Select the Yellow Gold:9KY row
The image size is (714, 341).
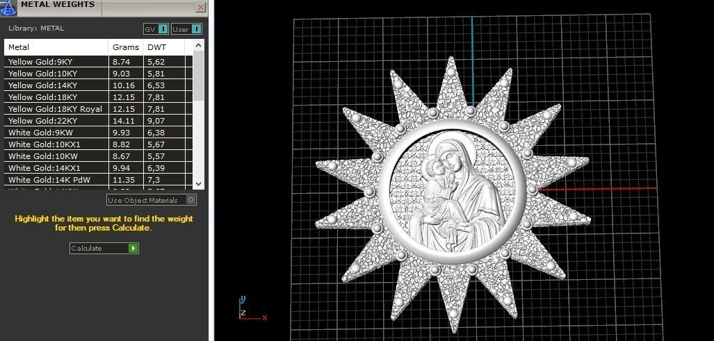coord(98,61)
